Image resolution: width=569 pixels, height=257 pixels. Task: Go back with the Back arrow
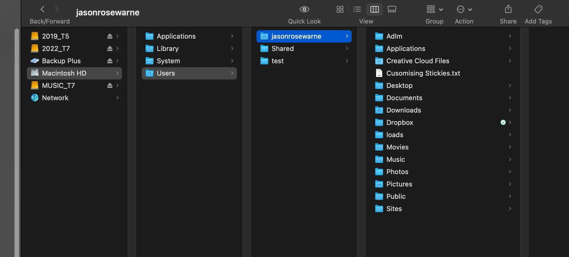43,9
